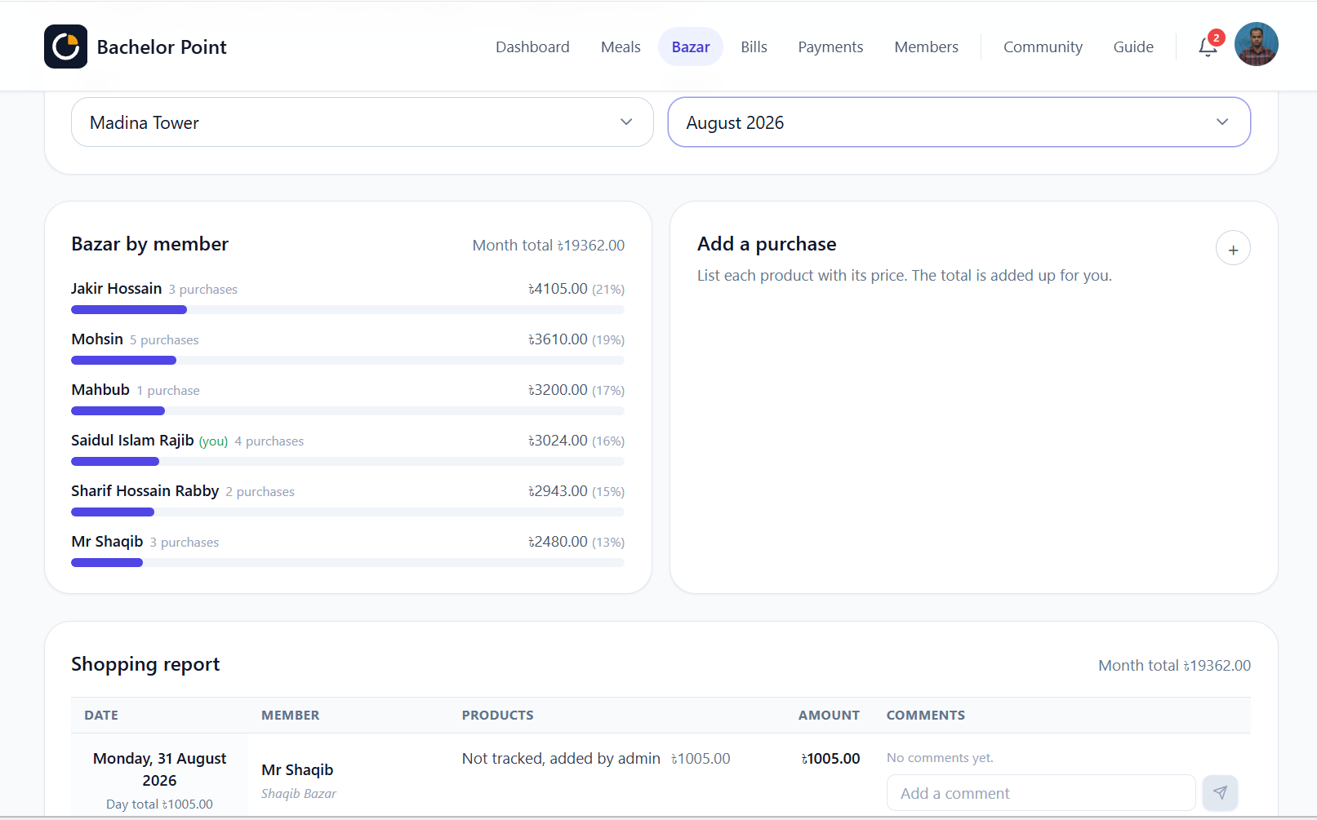Select the Bazar tab

tap(691, 47)
